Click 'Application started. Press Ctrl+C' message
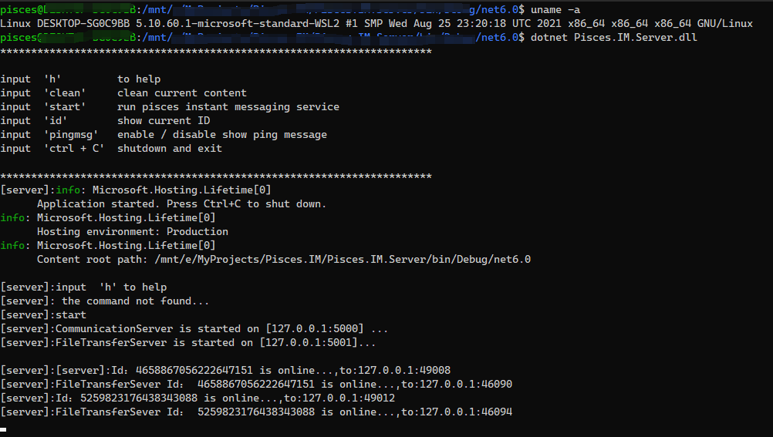The width and height of the screenshot is (773, 437). coord(181,203)
